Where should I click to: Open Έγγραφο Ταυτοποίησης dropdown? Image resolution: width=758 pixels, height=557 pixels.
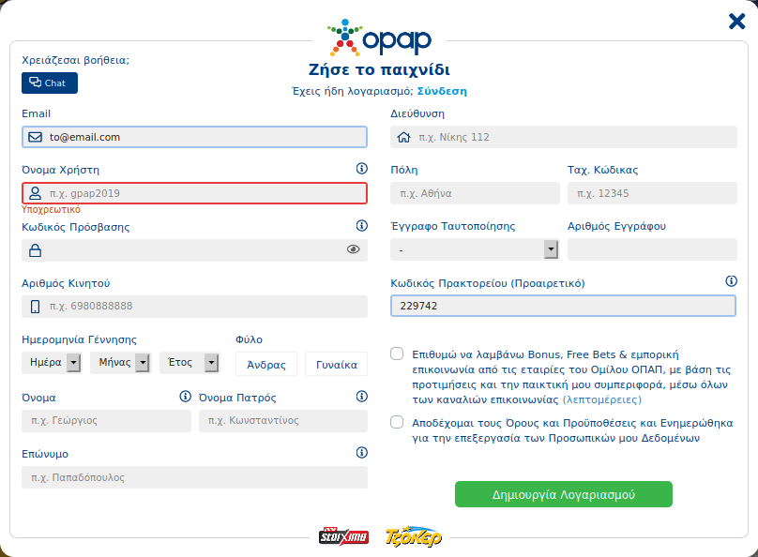tap(475, 249)
